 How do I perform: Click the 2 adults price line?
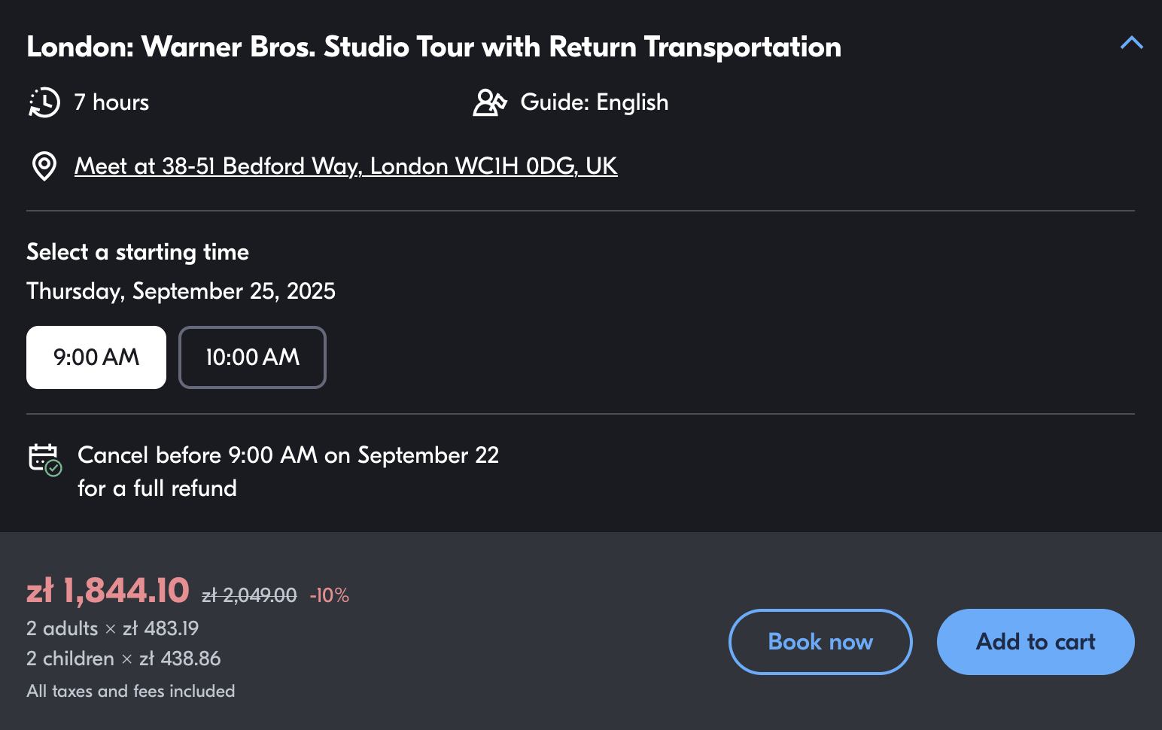coord(113,628)
